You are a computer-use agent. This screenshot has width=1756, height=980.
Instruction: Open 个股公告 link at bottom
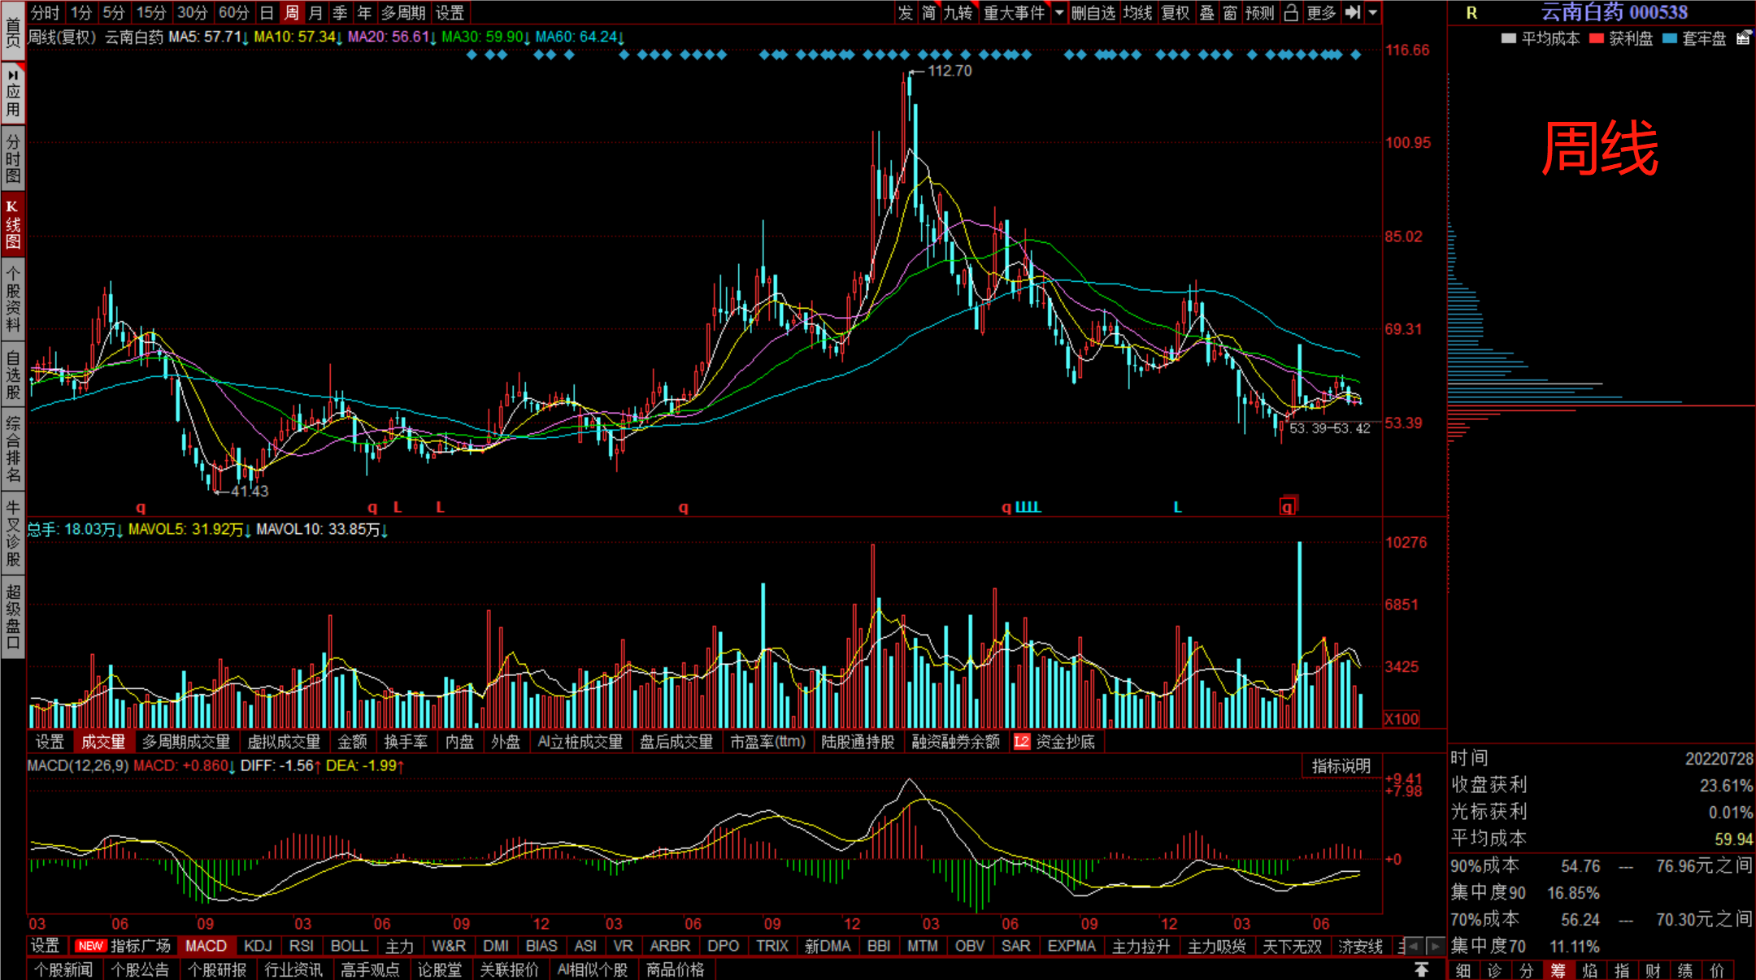pyautogui.click(x=140, y=969)
